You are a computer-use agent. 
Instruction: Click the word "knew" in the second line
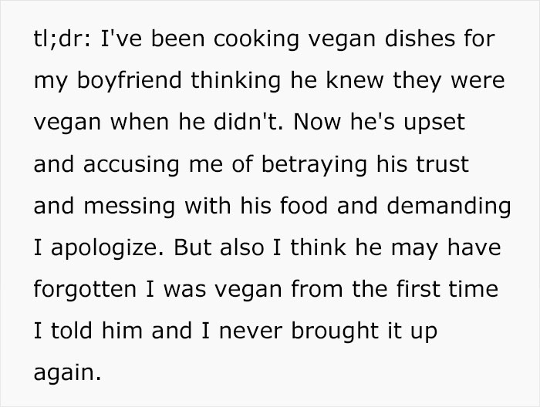(355, 80)
